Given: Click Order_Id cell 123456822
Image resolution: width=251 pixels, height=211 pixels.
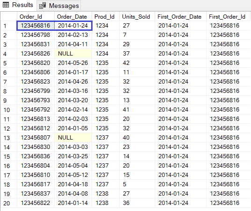Looking at the screenshot, I should pos(36,203).
